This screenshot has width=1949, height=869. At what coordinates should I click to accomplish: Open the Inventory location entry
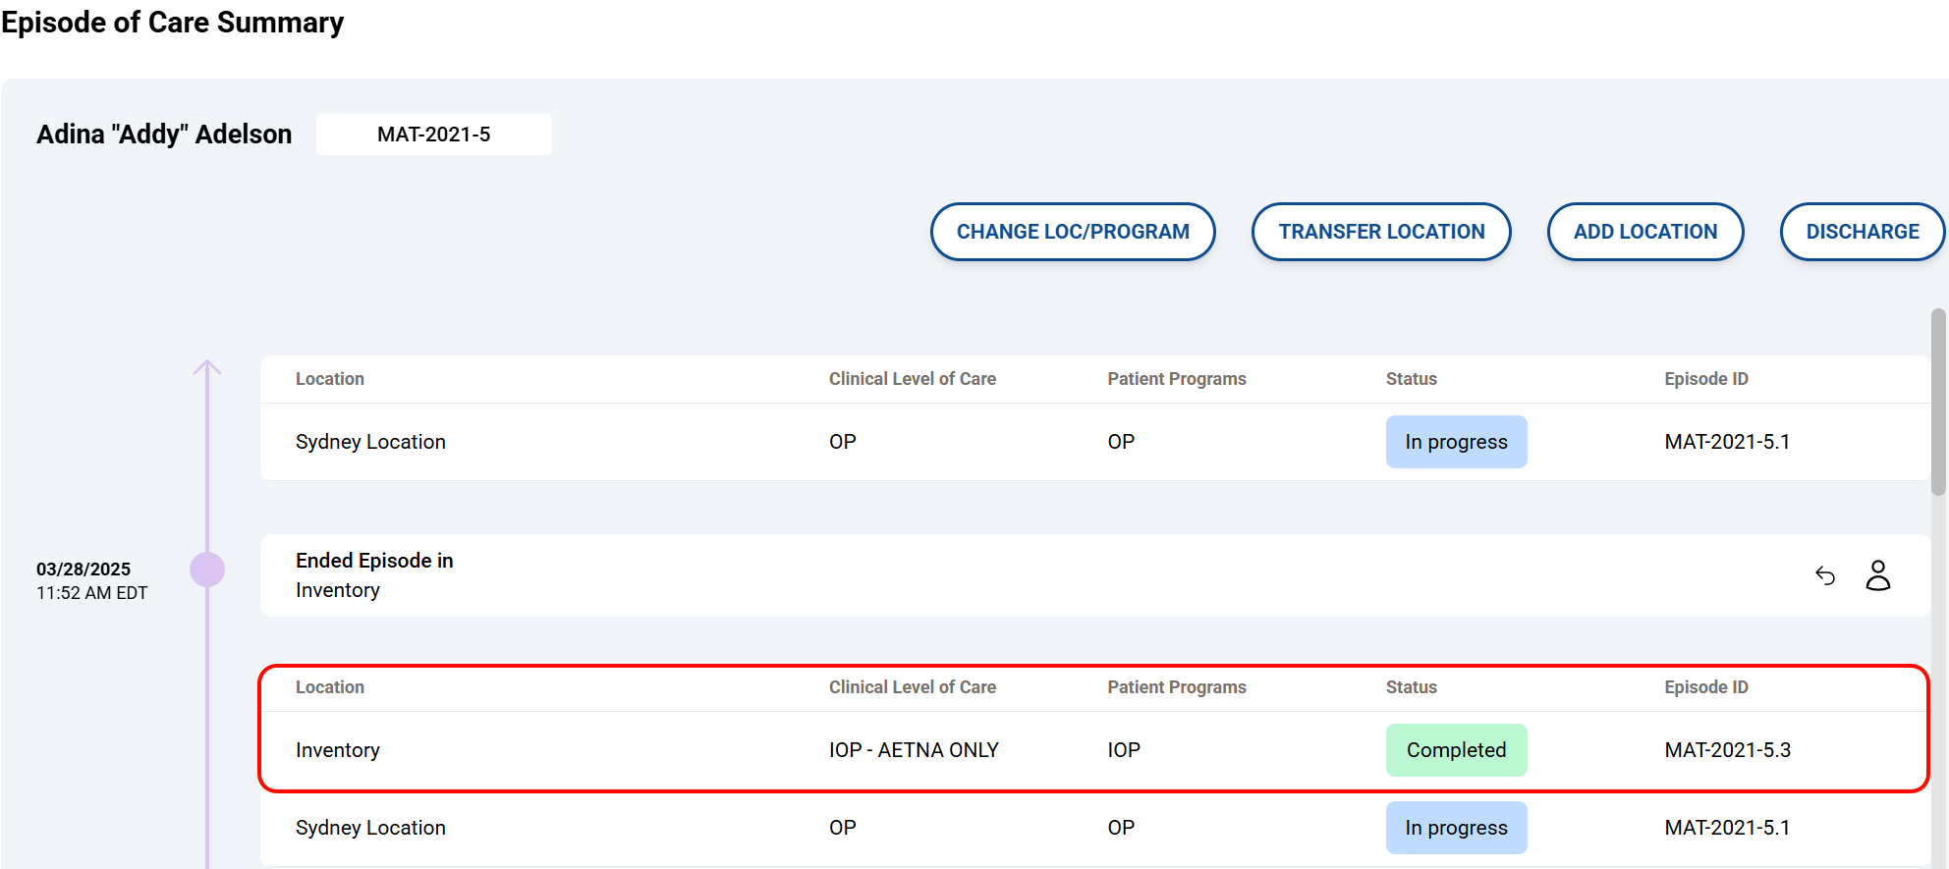coord(338,750)
